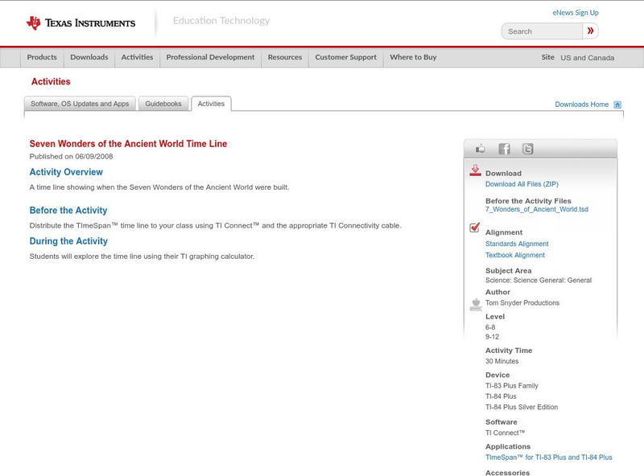
Task: Share the activity via Facebook icon
Action: [504, 149]
